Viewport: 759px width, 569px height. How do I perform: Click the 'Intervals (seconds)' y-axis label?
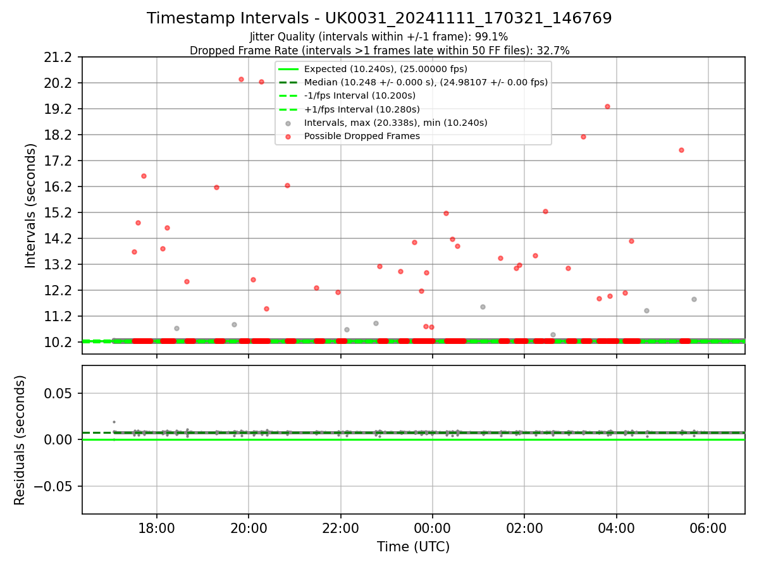click(31, 205)
